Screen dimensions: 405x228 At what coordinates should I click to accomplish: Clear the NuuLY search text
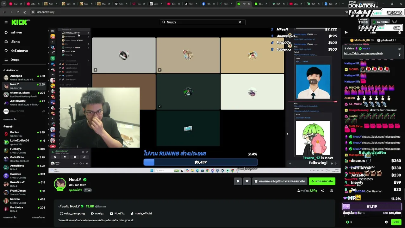[x=240, y=22]
